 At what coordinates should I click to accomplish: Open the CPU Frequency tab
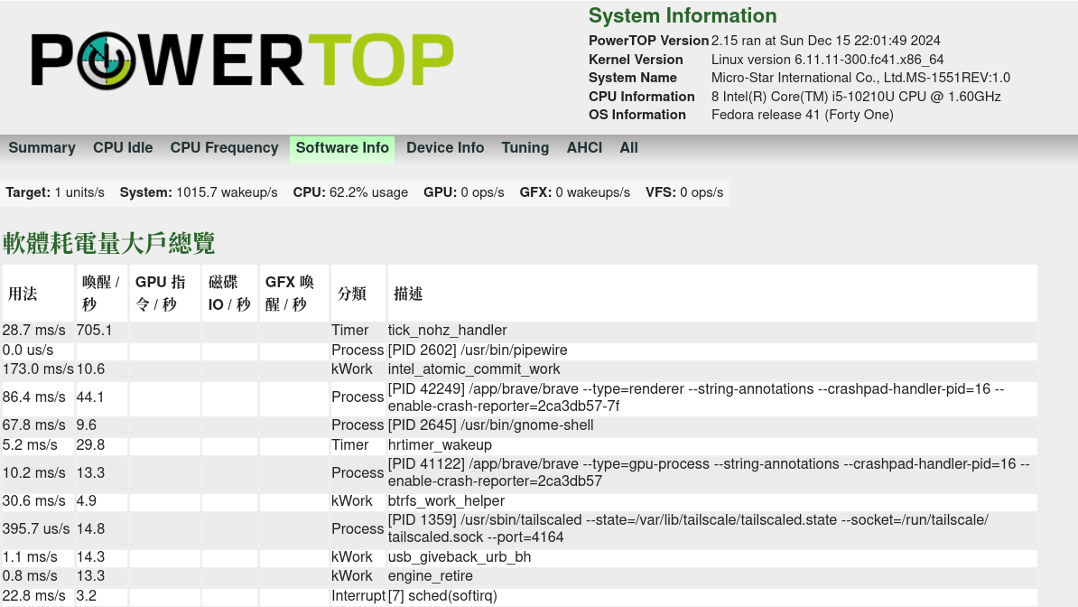[224, 148]
